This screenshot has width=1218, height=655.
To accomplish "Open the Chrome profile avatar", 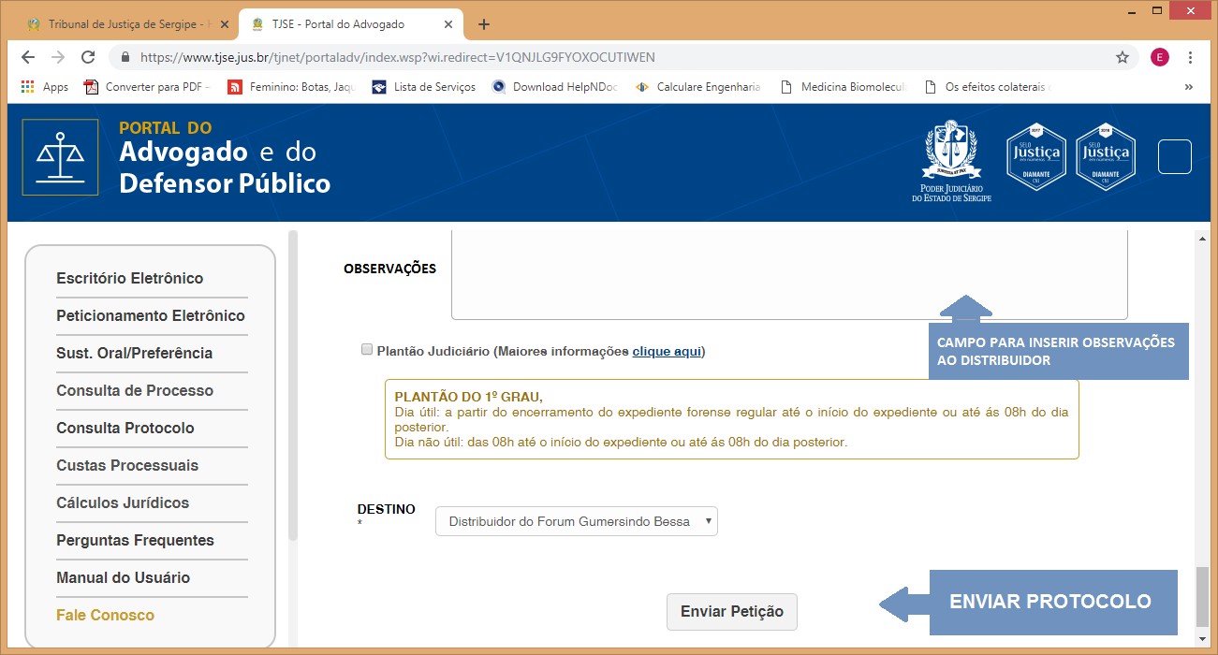I will click(1160, 57).
